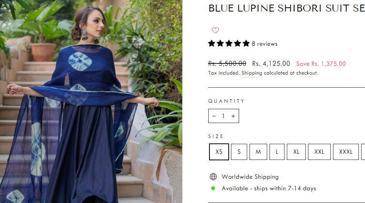365x203 pixels.
Task: Select size S
Action: coord(239,152)
